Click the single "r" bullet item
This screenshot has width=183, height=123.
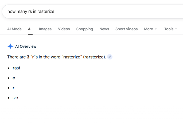13,88
